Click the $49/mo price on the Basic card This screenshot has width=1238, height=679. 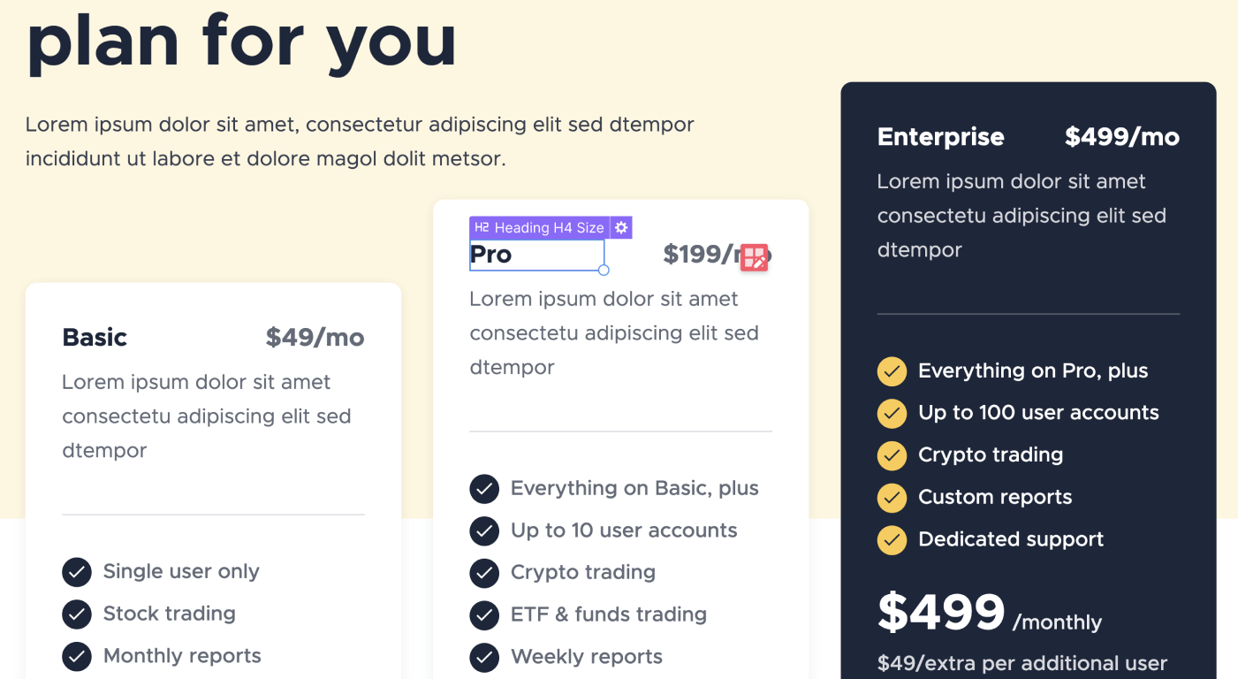315,338
